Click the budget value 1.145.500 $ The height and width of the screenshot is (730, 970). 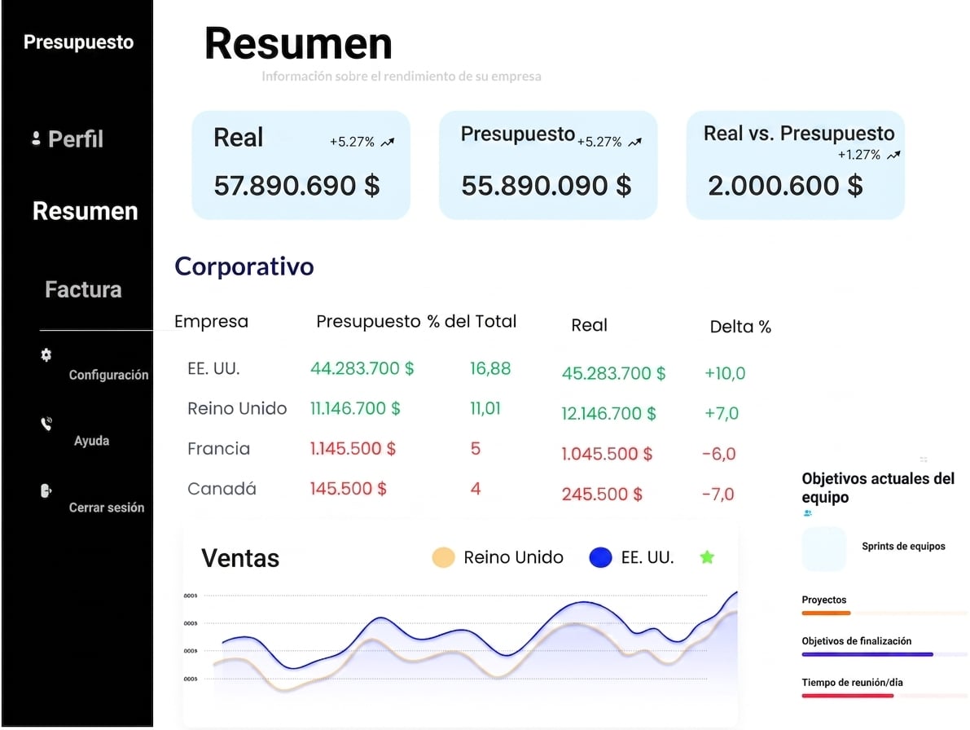coord(353,449)
